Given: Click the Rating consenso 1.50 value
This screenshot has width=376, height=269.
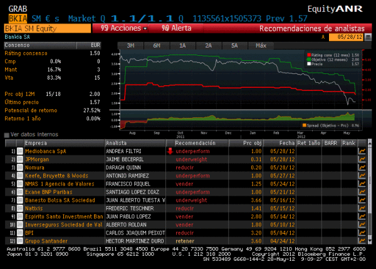Looking at the screenshot, I should [x=95, y=53].
